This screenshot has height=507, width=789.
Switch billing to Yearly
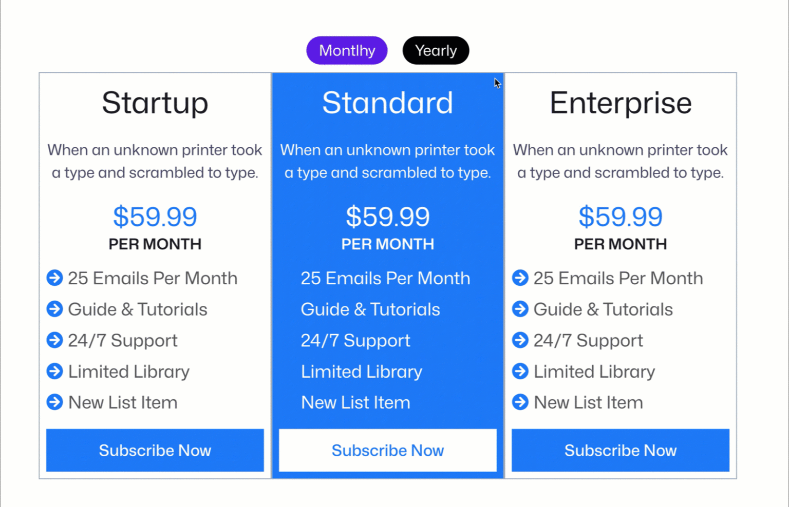pyautogui.click(x=436, y=50)
